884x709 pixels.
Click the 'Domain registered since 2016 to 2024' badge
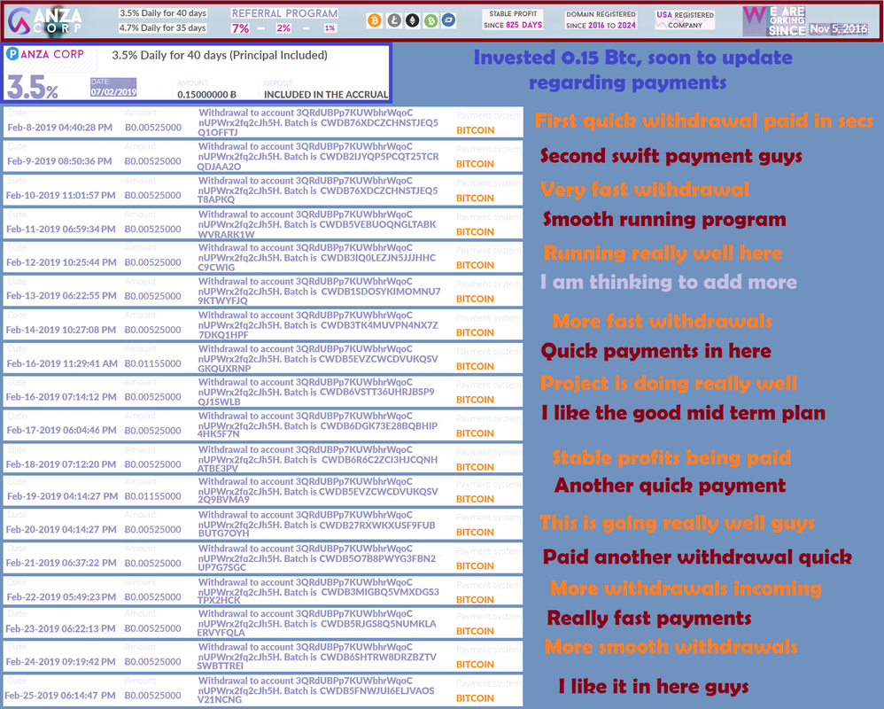point(601,19)
